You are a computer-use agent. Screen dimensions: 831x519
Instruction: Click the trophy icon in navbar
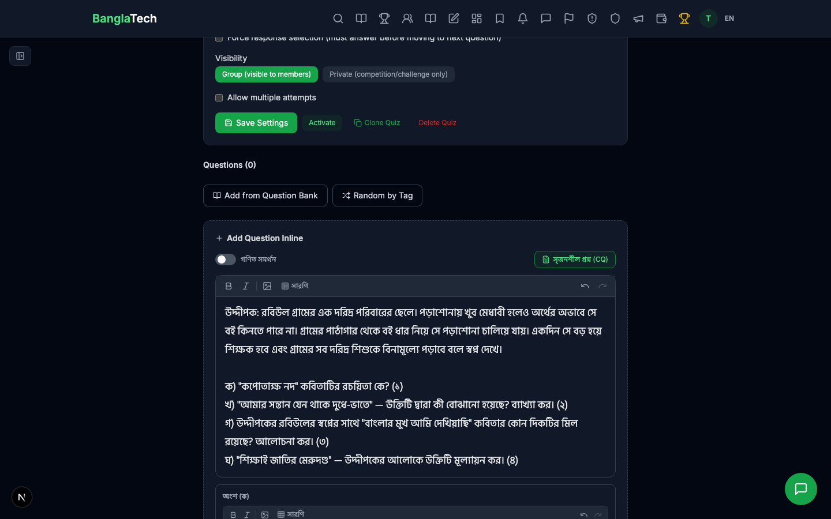pos(384,18)
